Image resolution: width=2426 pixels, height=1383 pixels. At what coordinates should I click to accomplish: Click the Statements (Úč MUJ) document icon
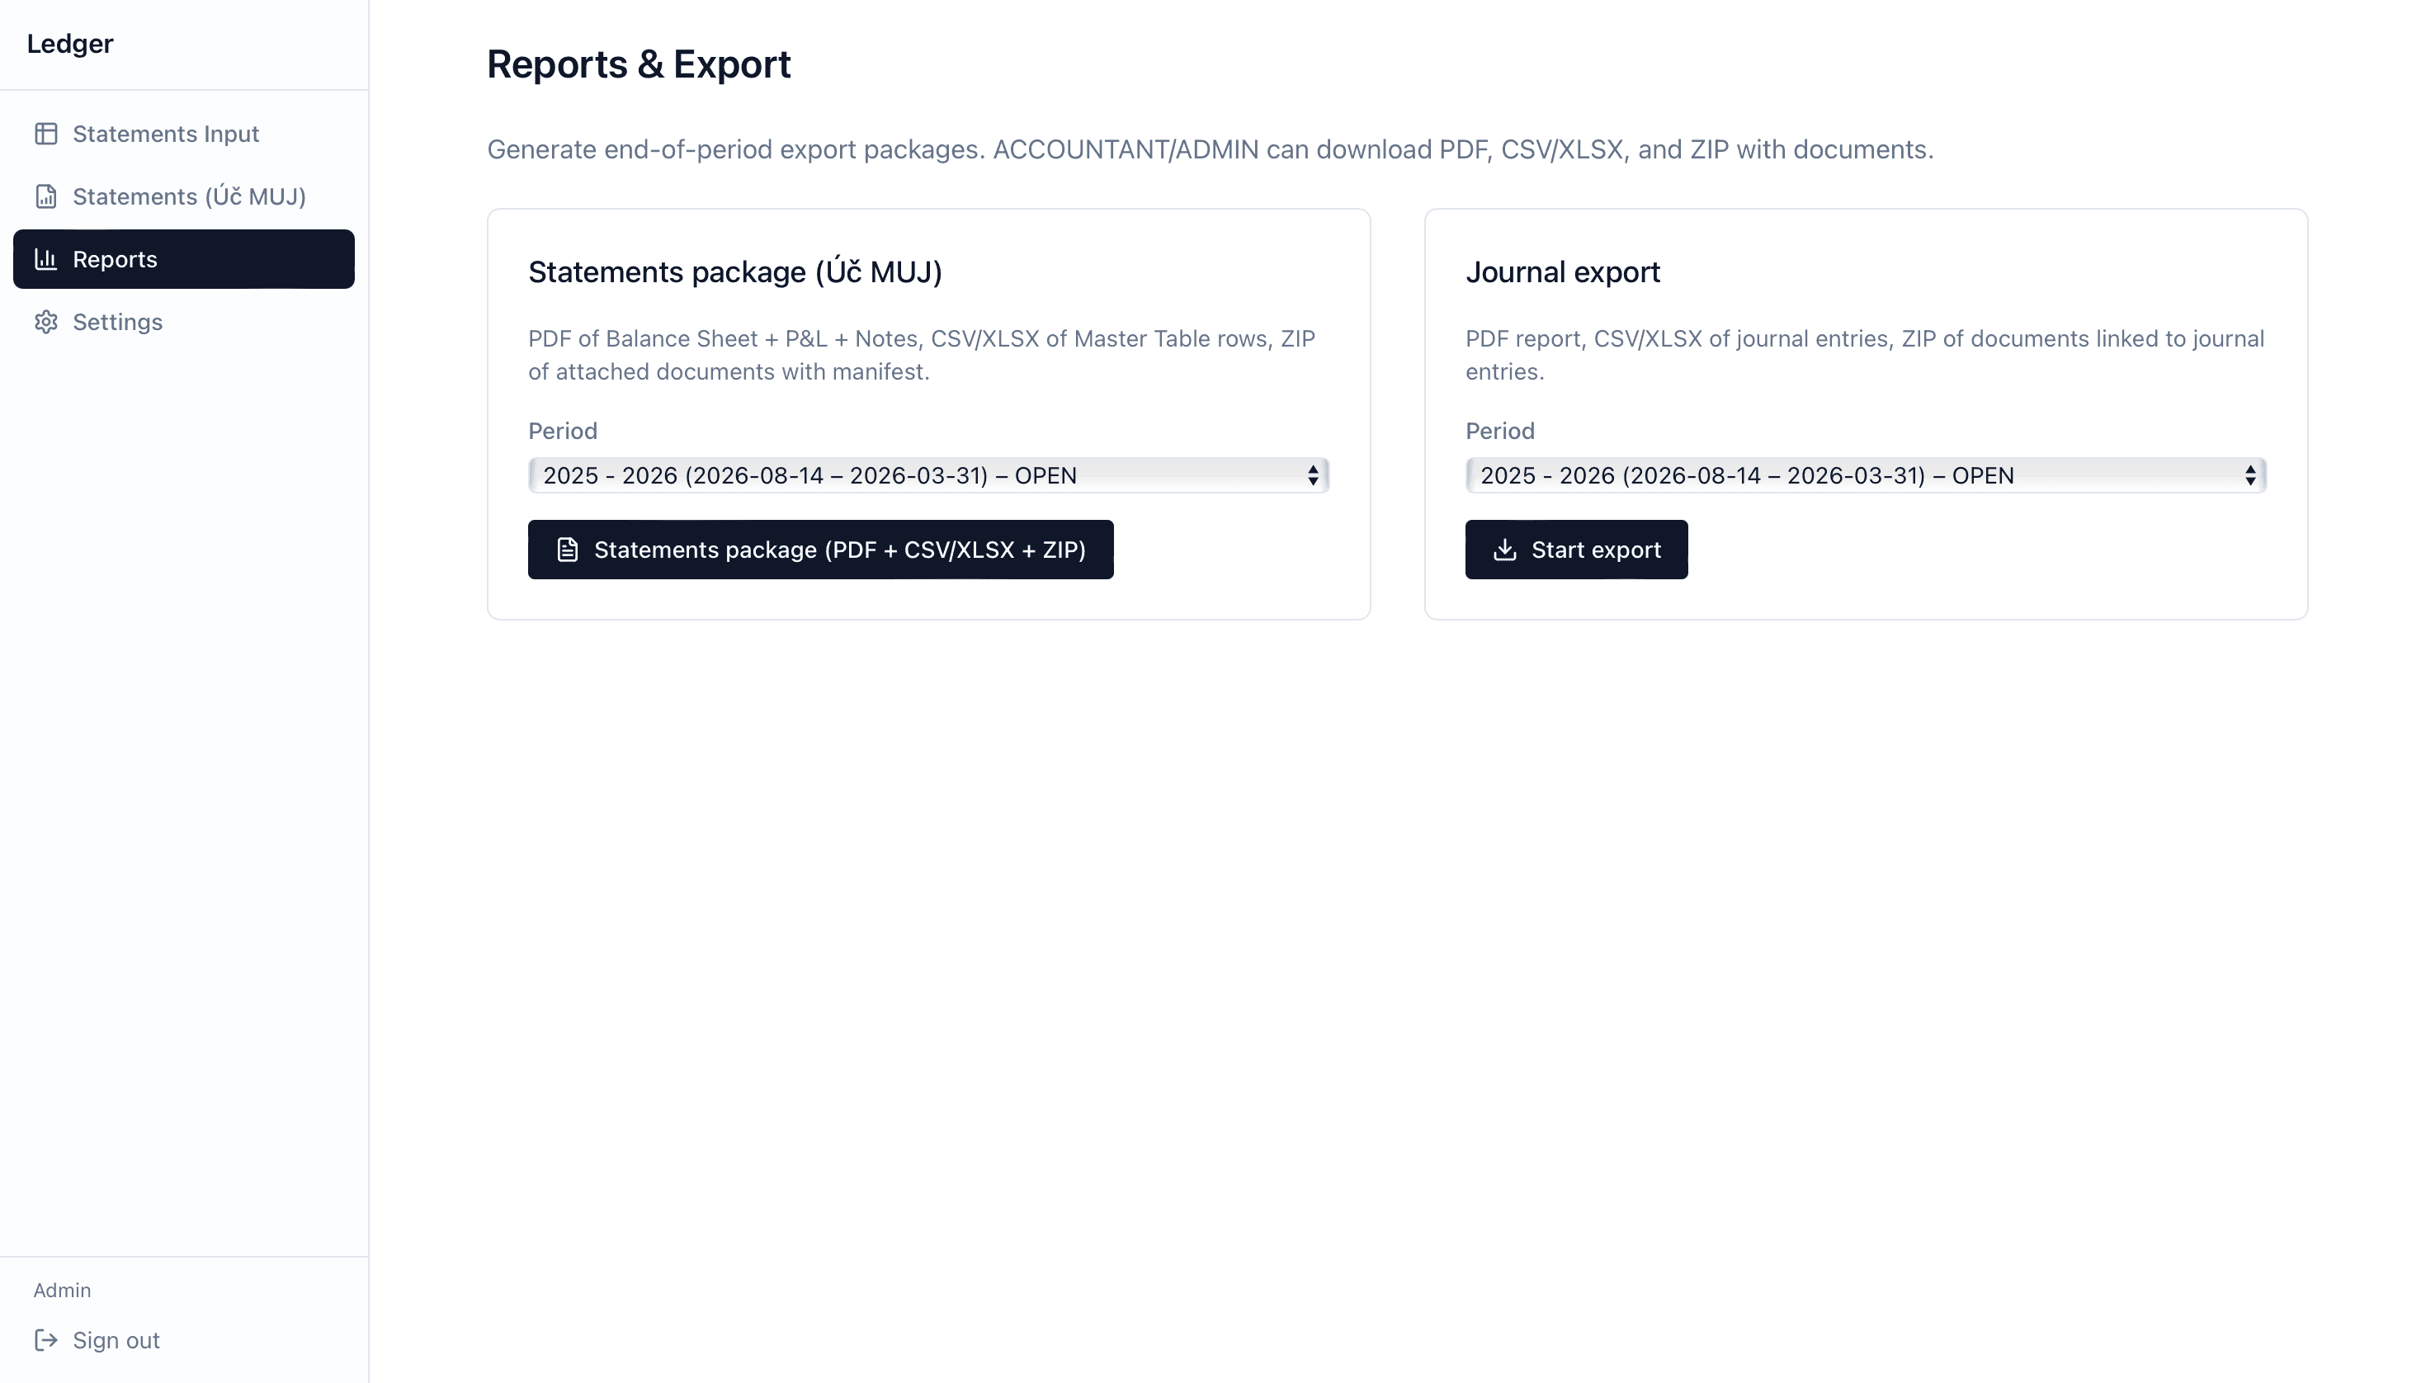pos(45,196)
